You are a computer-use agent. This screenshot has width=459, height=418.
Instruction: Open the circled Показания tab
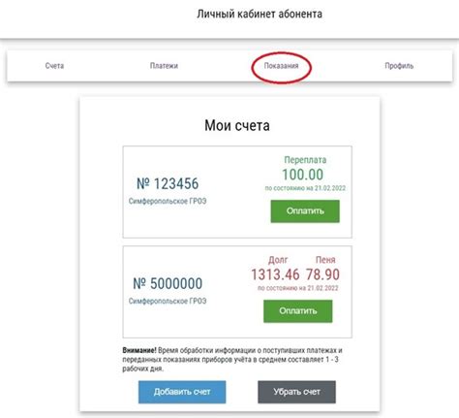281,66
